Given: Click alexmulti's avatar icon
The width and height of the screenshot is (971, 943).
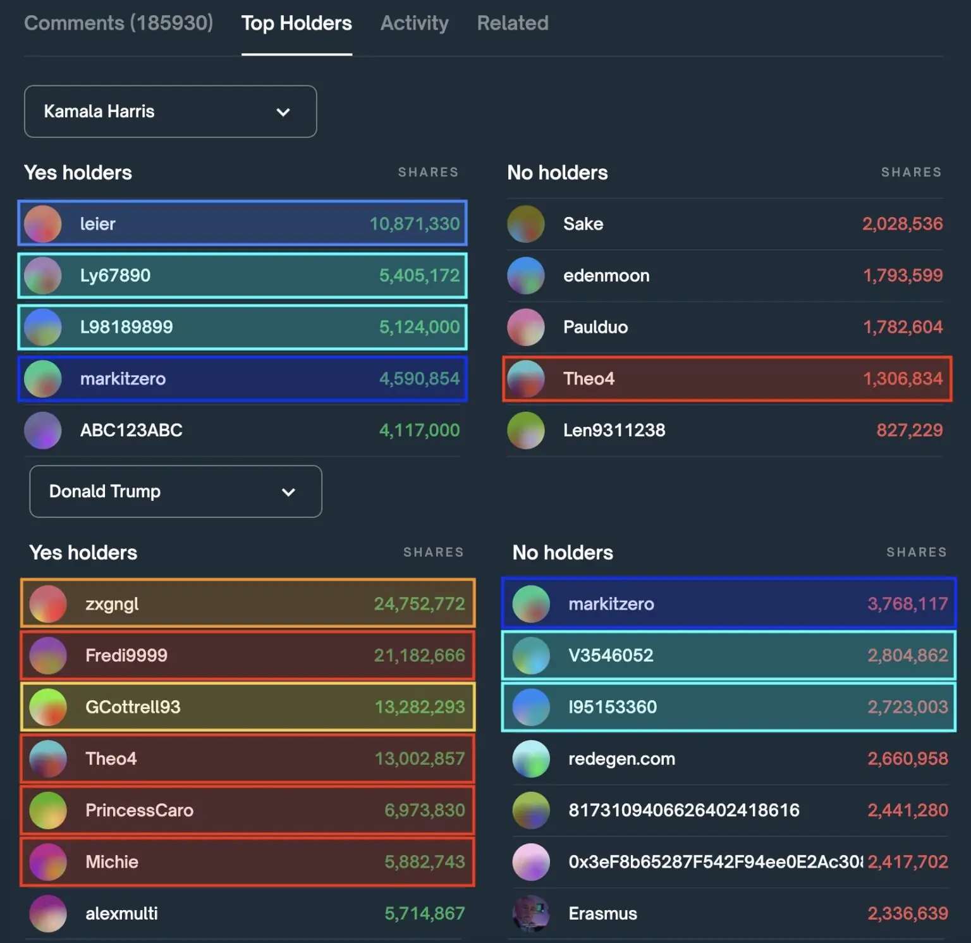Looking at the screenshot, I should [x=48, y=913].
